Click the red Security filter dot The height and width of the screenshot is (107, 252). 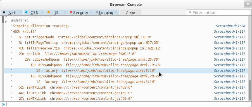tap(71, 12)
